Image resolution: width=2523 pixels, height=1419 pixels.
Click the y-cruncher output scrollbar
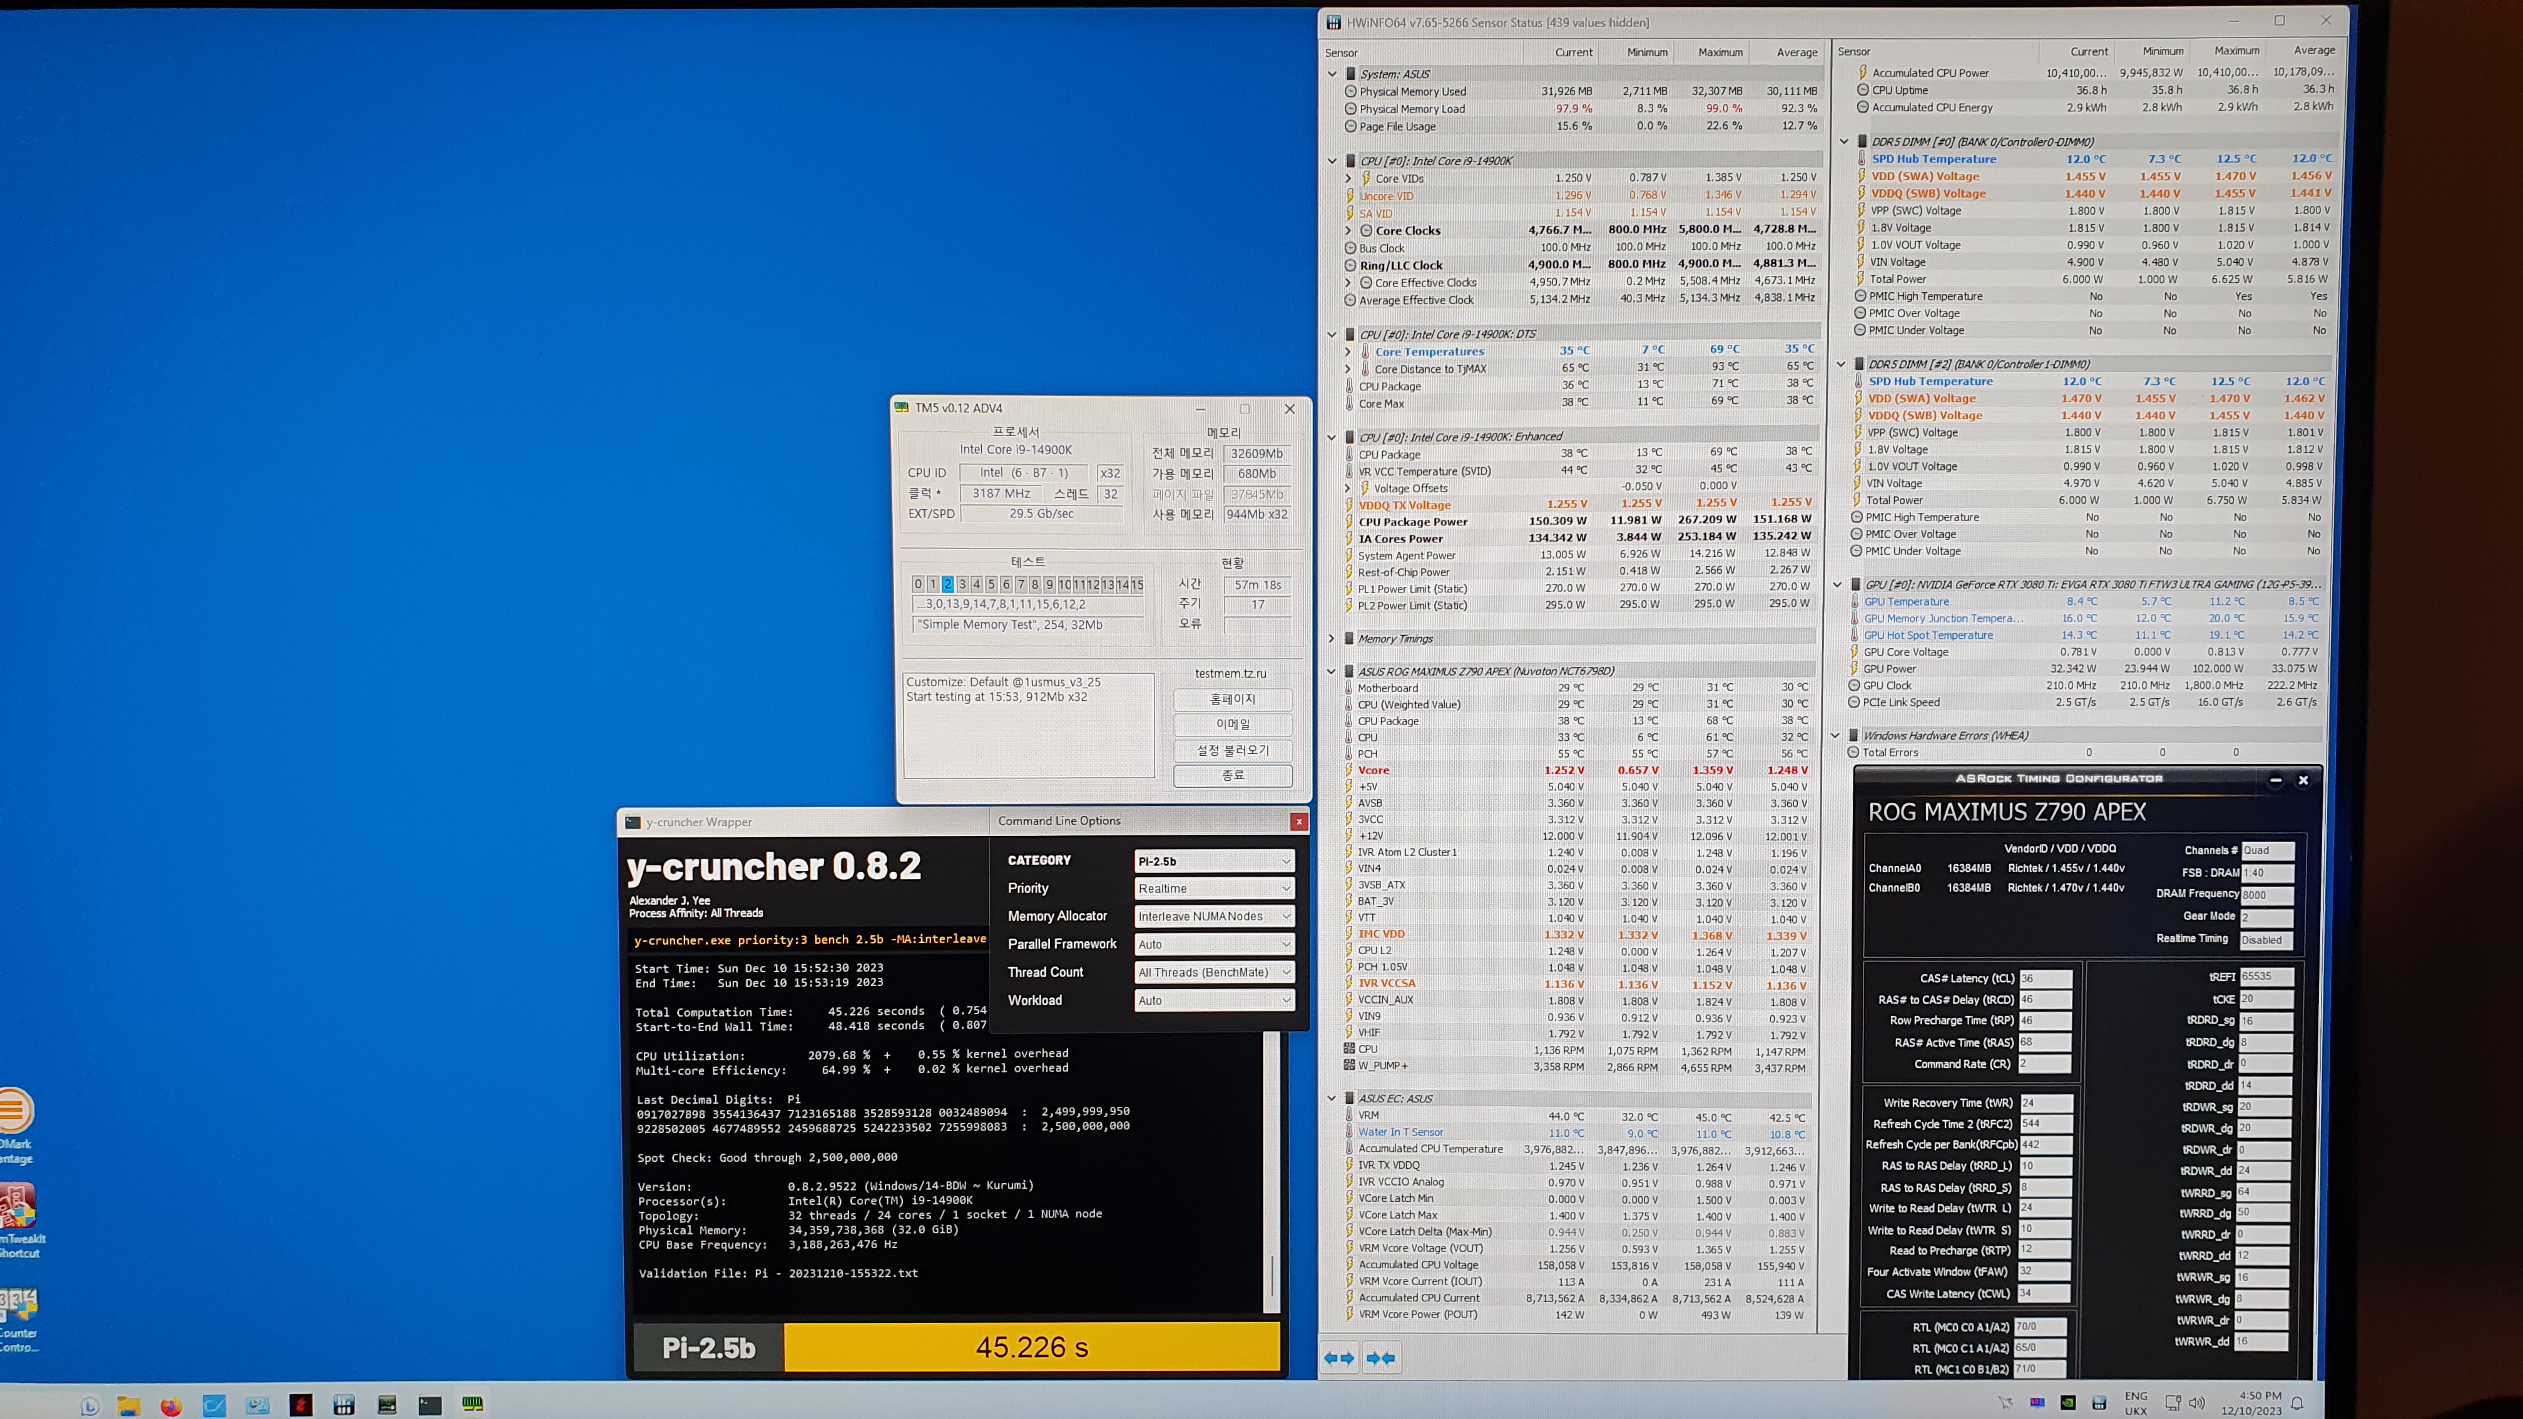click(x=1272, y=1175)
